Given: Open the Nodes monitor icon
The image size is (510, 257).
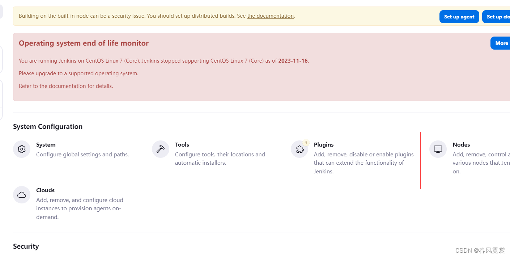Looking at the screenshot, I should [438, 149].
